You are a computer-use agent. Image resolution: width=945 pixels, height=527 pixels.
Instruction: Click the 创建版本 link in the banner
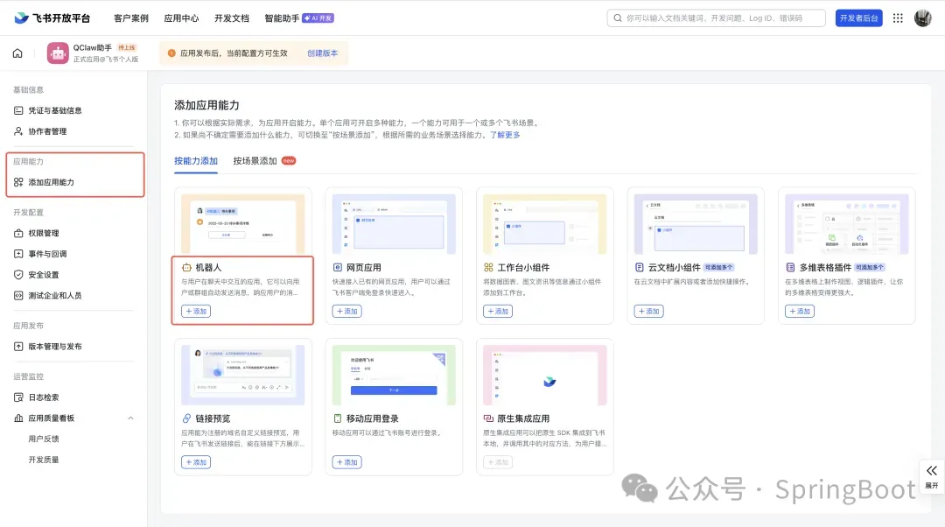(x=322, y=53)
